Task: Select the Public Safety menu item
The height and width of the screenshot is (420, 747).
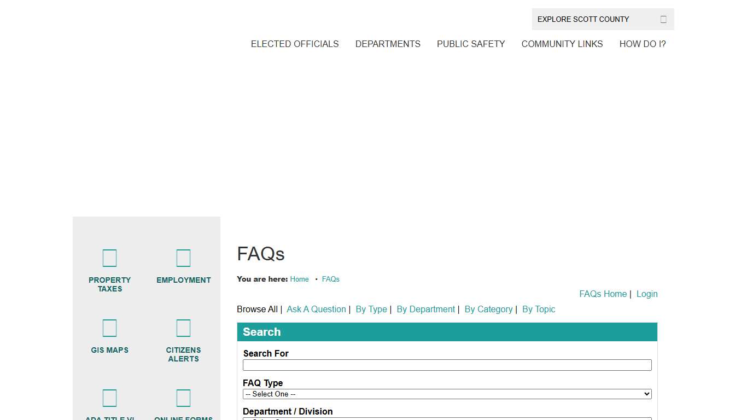Action: [x=470, y=44]
